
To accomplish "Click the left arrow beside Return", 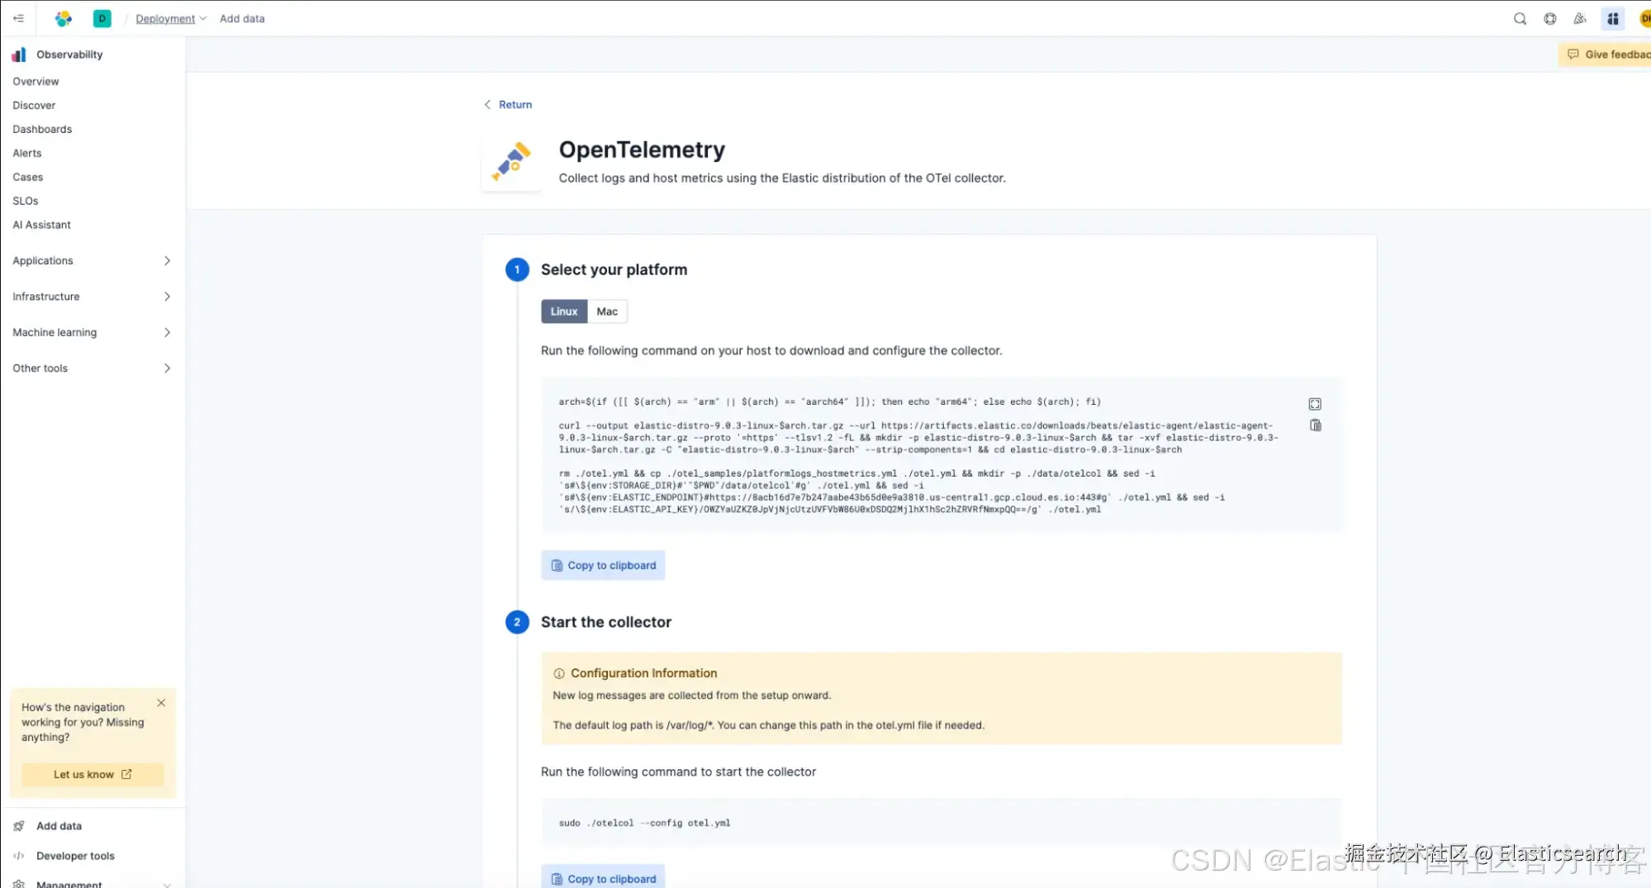I will (x=487, y=105).
